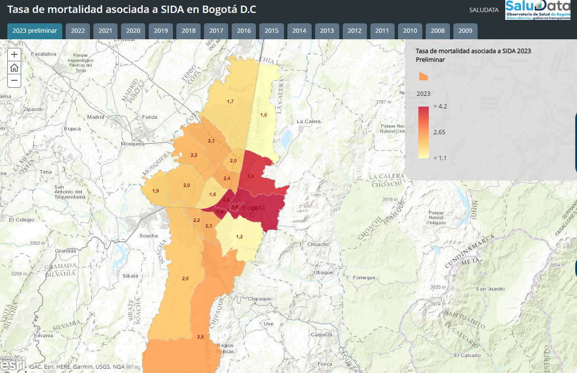The width and height of the screenshot is (577, 373).
Task: Click the locality labeled 2,5
Action: 200,337
